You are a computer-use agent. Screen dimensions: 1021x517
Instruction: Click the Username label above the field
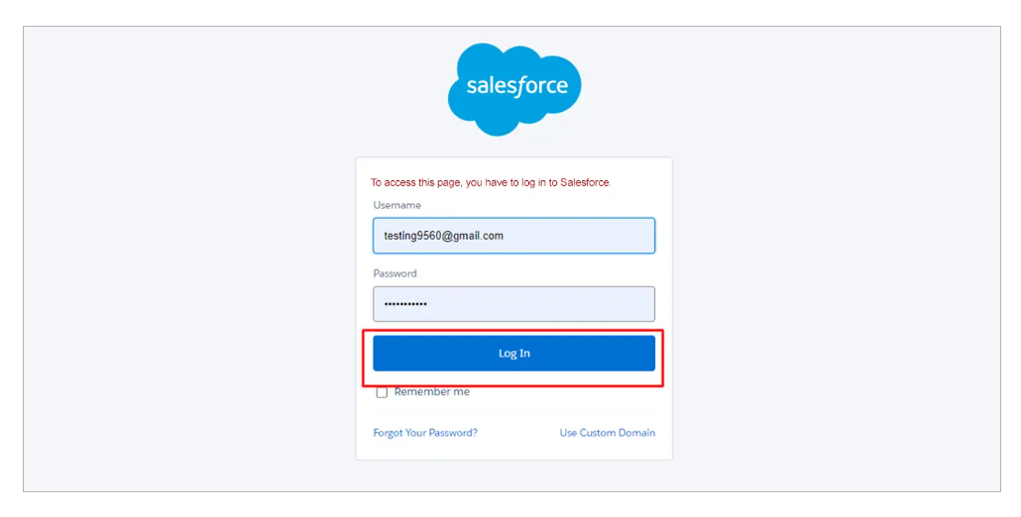coord(397,205)
